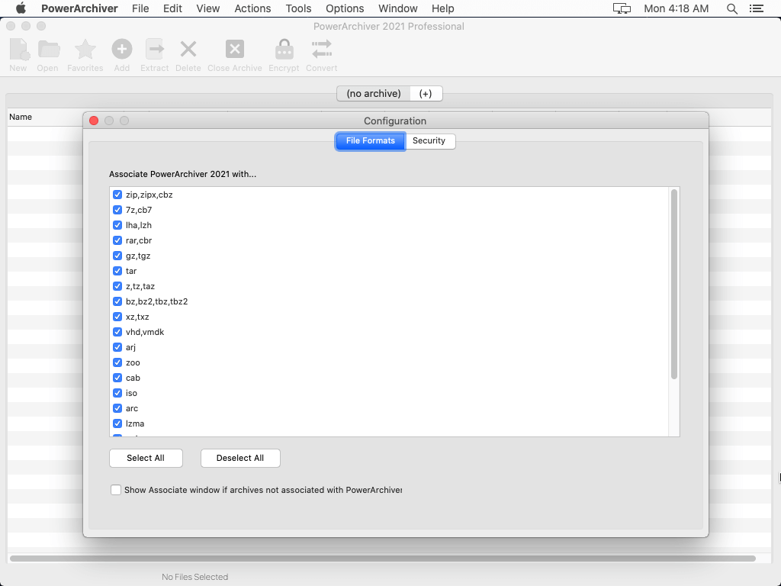Uncheck the zoo format checkbox

pyautogui.click(x=117, y=362)
